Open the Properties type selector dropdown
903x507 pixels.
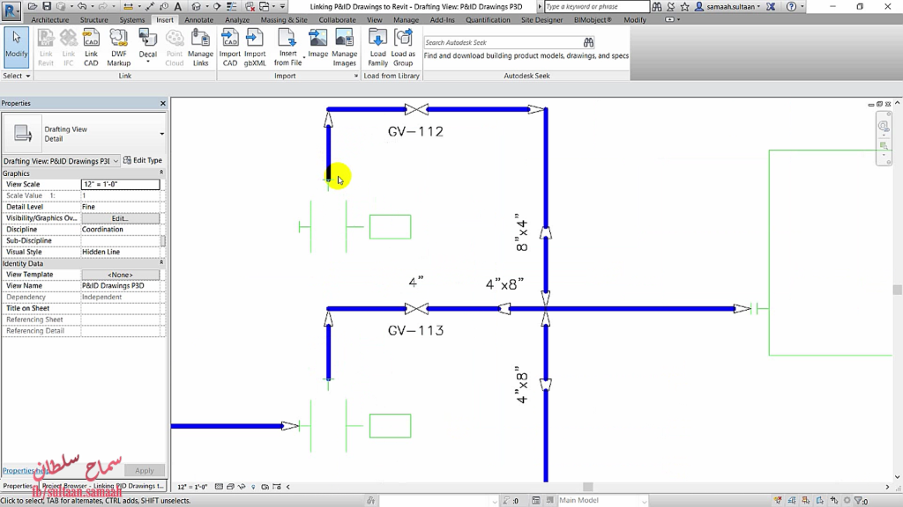pos(162,134)
